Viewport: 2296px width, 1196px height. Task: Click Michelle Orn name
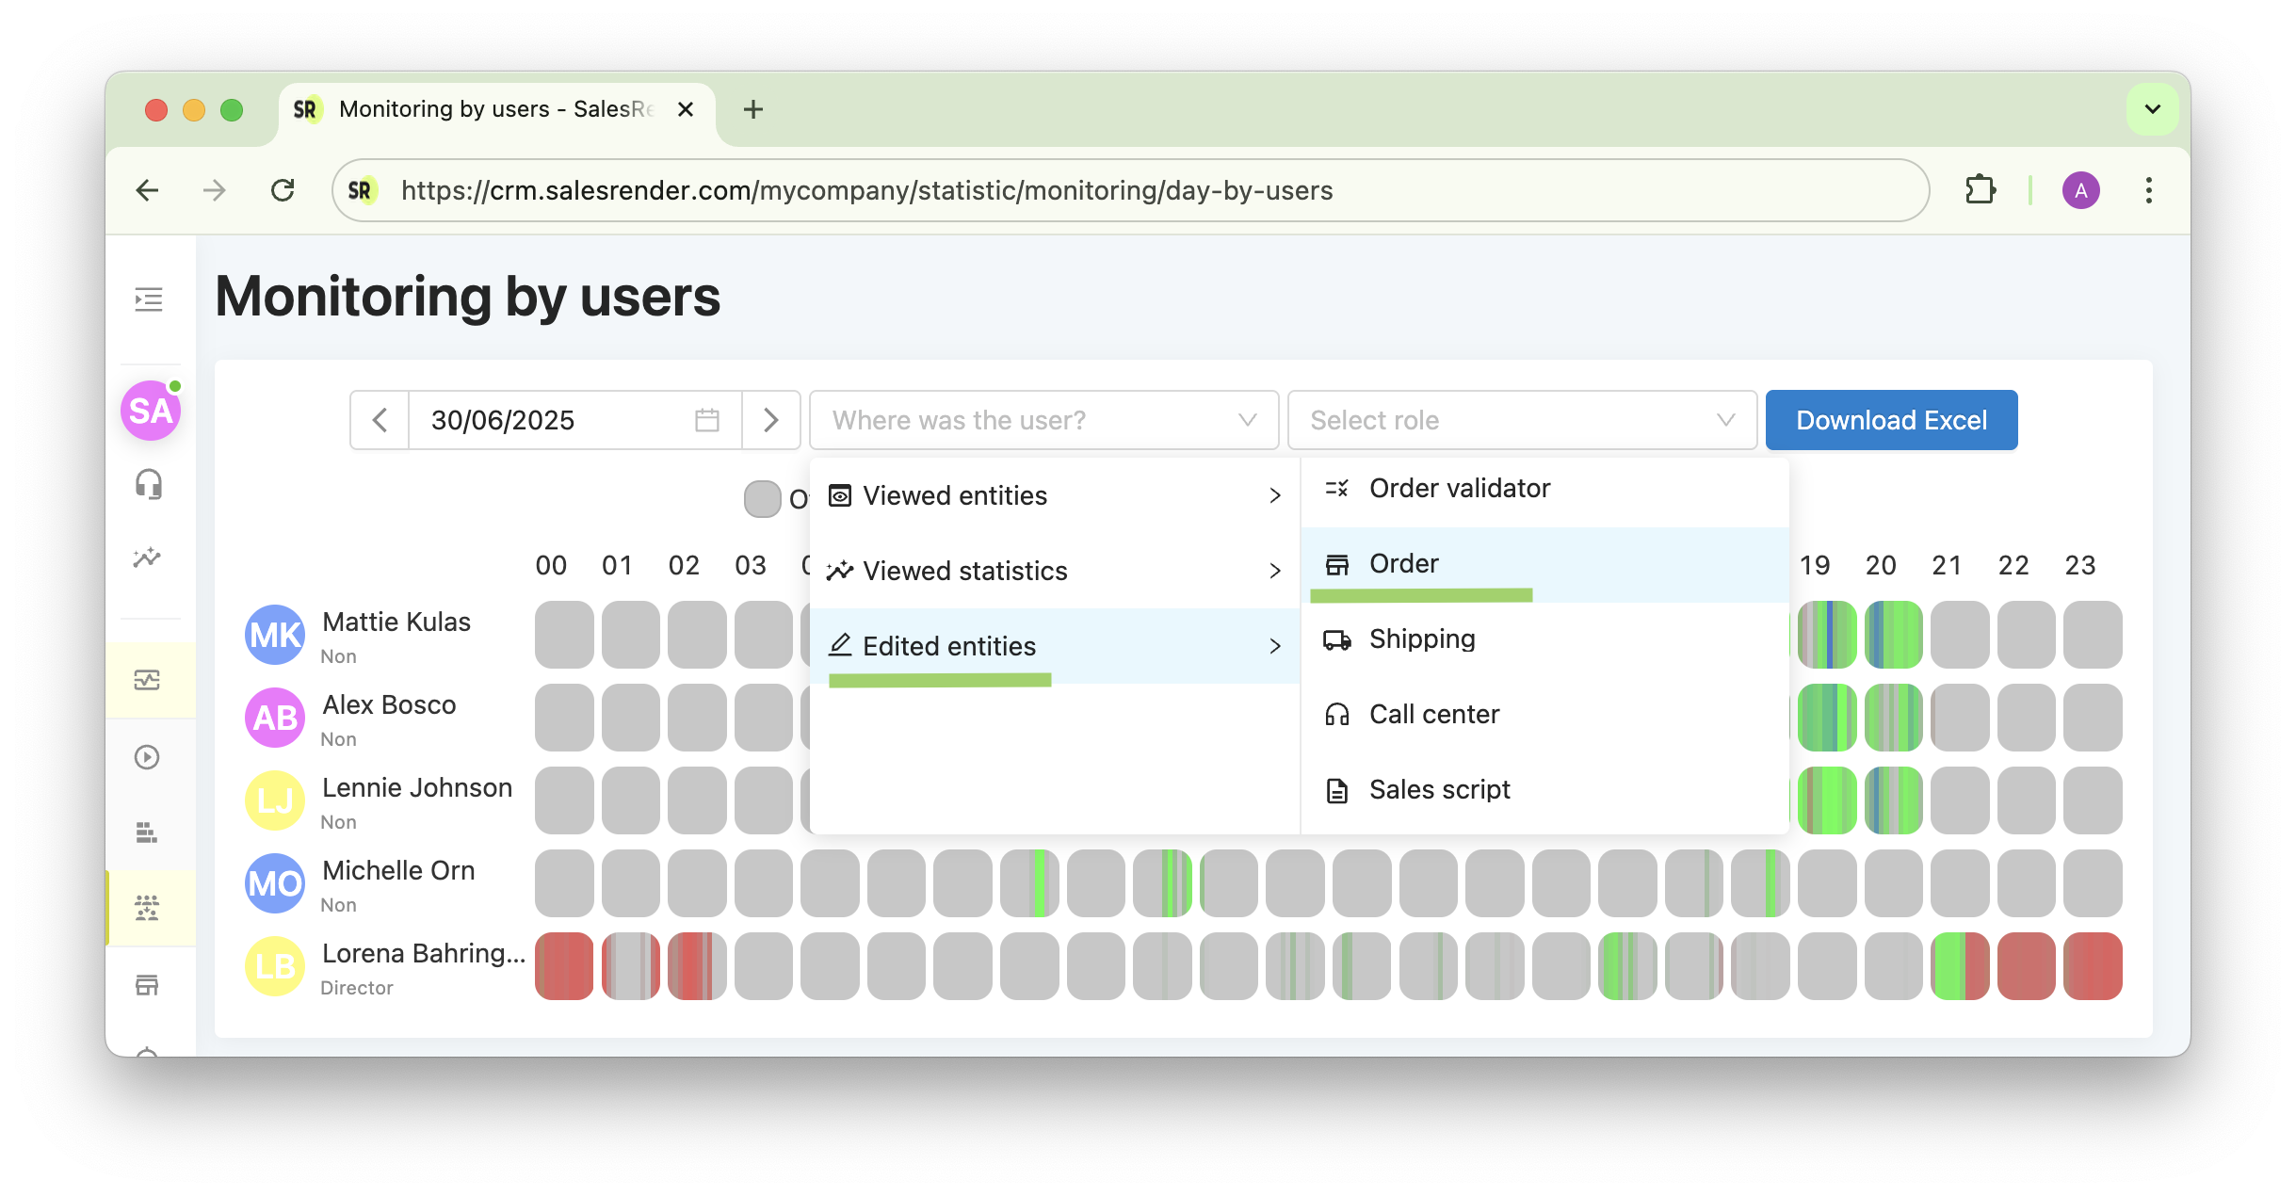(397, 870)
